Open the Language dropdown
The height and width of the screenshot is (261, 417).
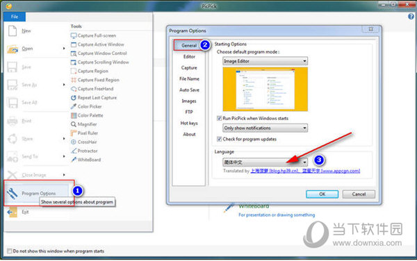coord(265,162)
